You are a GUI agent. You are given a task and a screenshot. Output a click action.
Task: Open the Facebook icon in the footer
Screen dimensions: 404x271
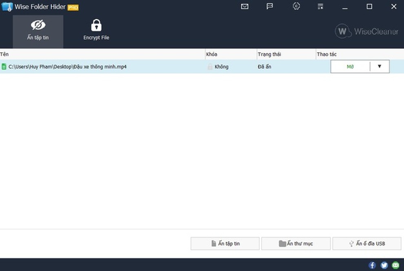tap(372, 265)
